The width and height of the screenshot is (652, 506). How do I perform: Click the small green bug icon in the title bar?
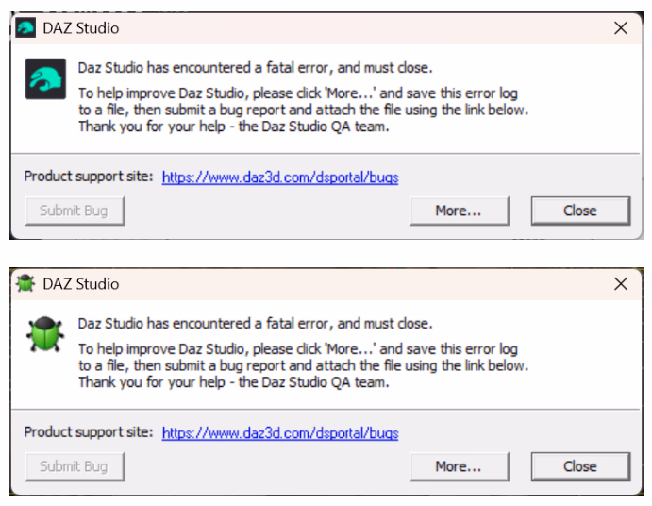26,284
